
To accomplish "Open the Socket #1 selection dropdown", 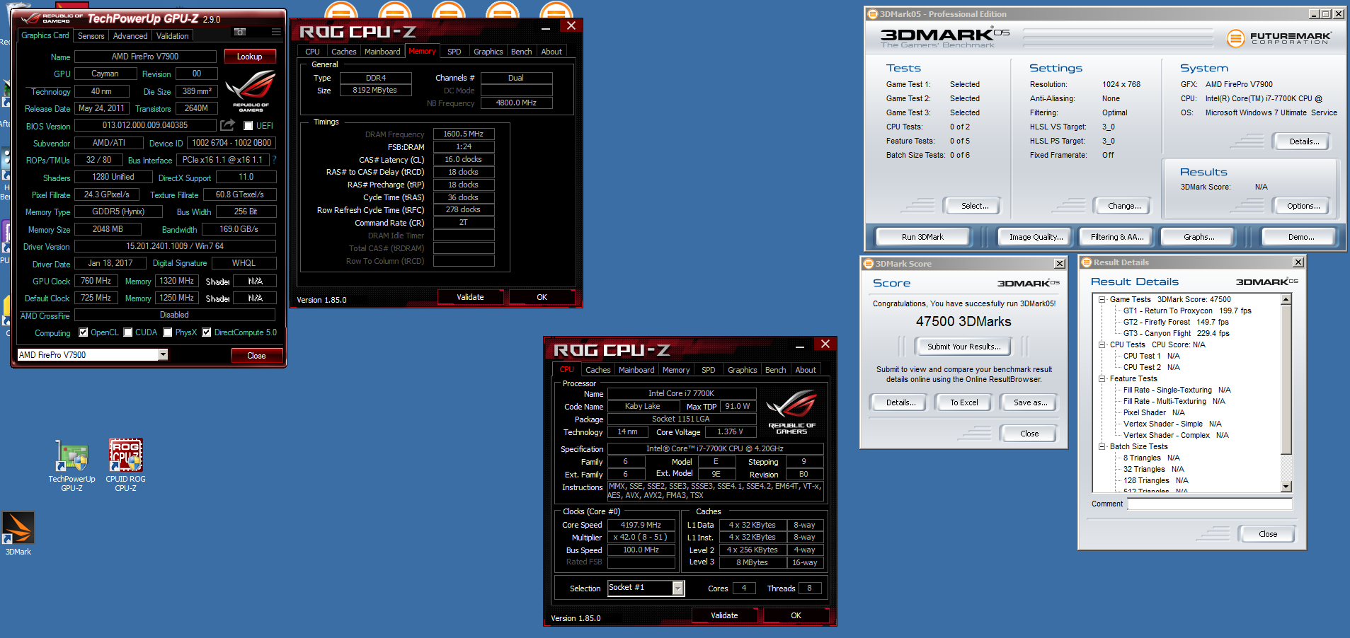I will coord(678,588).
